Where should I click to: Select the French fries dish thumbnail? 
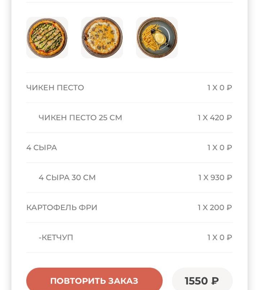[x=156, y=38]
